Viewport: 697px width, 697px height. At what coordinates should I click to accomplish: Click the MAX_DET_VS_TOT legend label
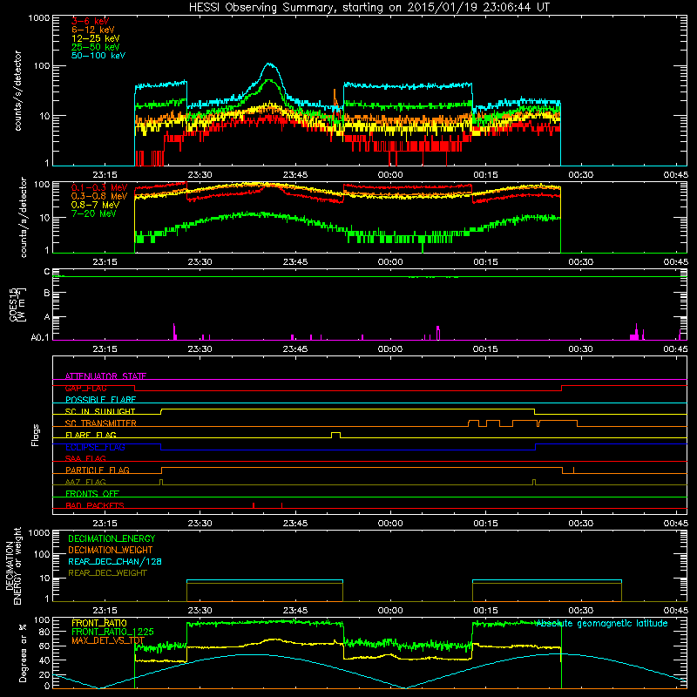pos(108,640)
